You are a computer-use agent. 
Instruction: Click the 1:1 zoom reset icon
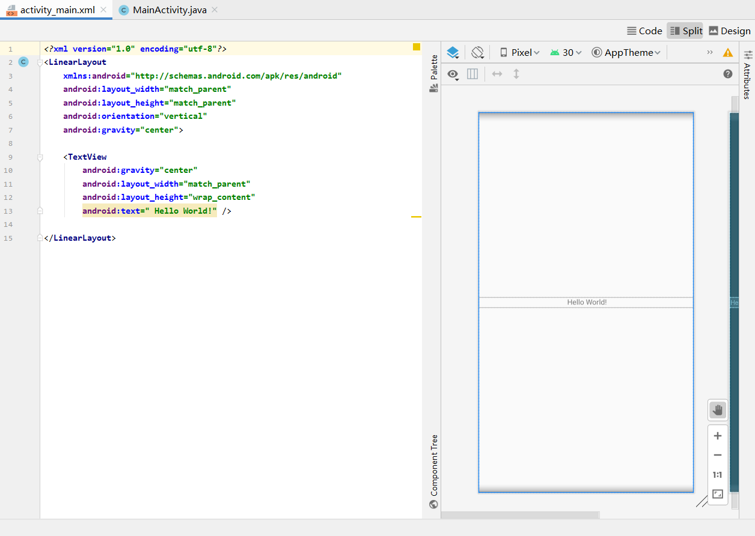tap(717, 474)
